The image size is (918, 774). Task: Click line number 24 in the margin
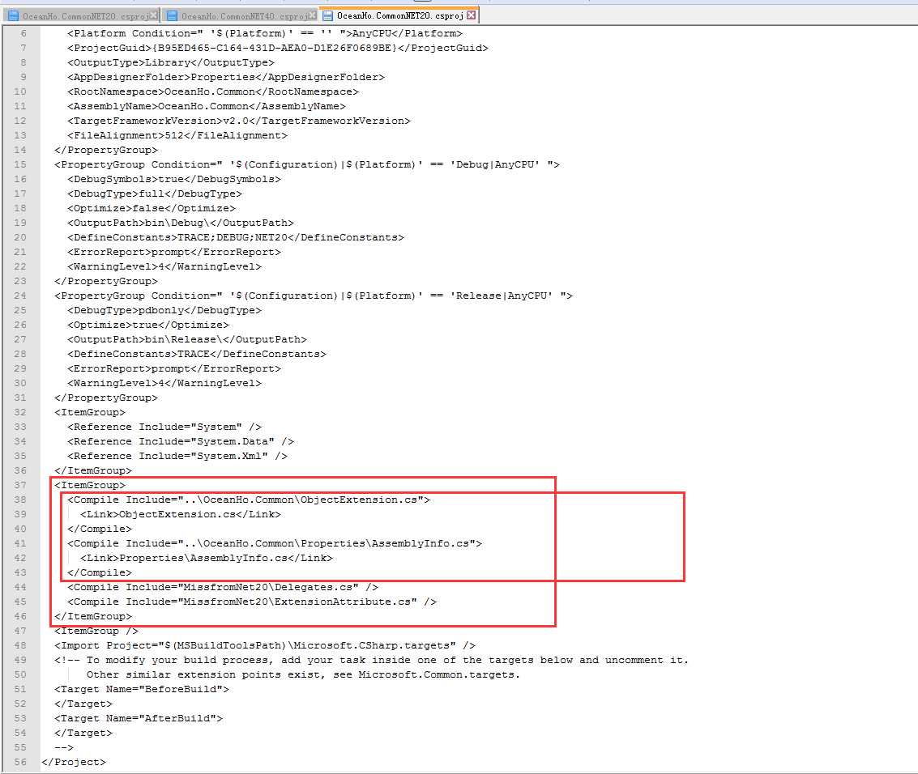coord(20,296)
